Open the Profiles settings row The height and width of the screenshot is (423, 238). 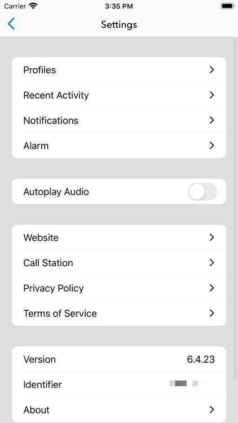click(119, 70)
